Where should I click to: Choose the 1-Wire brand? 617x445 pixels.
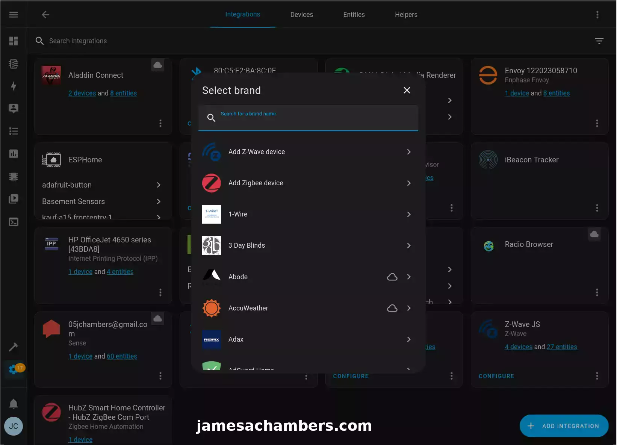[x=308, y=214]
